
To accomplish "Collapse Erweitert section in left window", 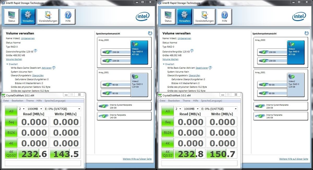I will click(12, 64).
